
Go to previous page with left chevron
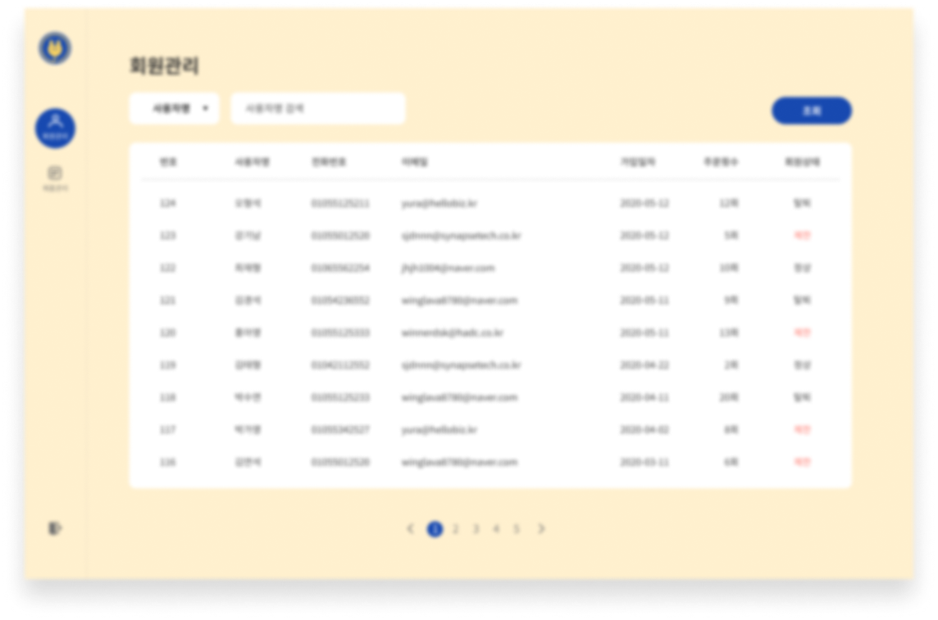(410, 528)
